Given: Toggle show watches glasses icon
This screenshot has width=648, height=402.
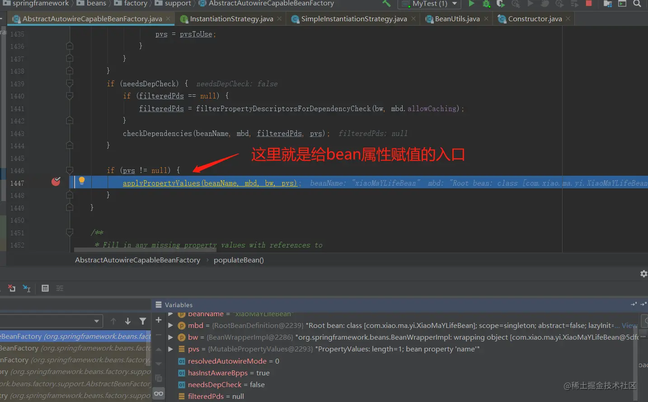Looking at the screenshot, I should tap(159, 393).
